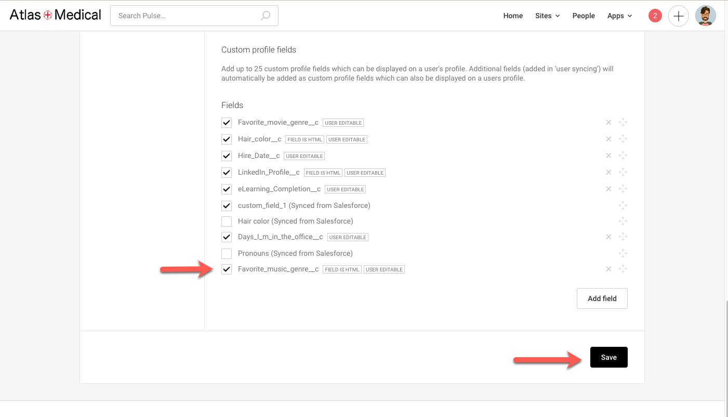Click move handle for eLearning_Completion__c
Image resolution: width=728 pixels, height=417 pixels.
pos(623,189)
